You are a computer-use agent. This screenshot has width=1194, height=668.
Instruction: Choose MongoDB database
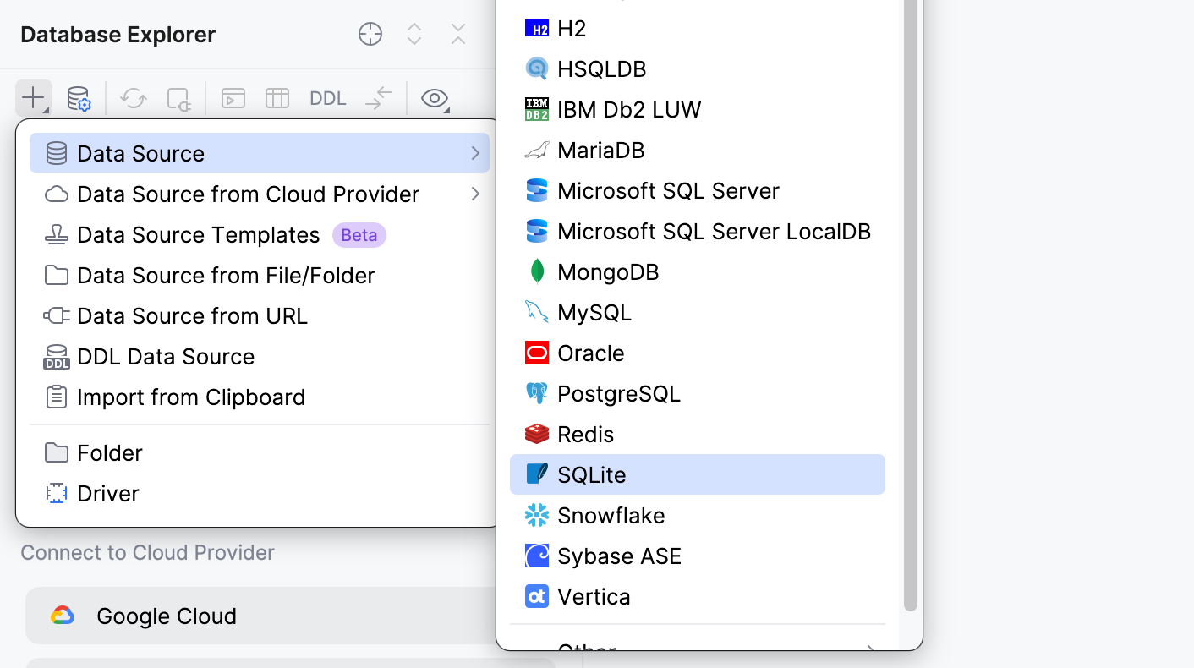pos(698,271)
